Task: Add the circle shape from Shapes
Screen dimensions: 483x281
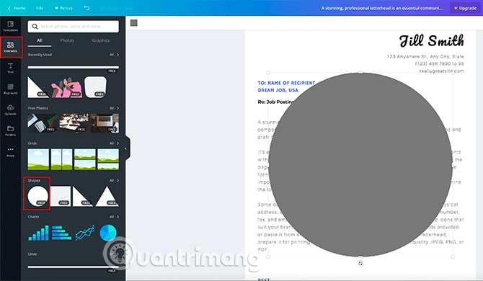Action: click(x=38, y=196)
